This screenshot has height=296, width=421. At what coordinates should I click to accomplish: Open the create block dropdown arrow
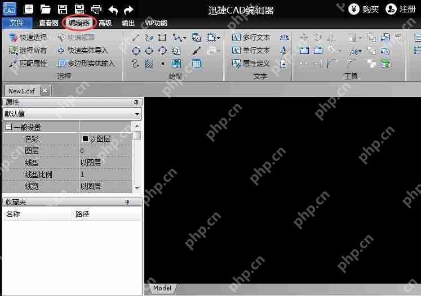coord(219,38)
